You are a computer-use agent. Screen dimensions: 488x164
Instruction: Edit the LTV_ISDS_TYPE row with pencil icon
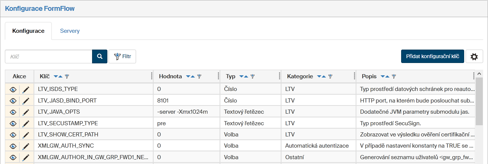pyautogui.click(x=26, y=89)
